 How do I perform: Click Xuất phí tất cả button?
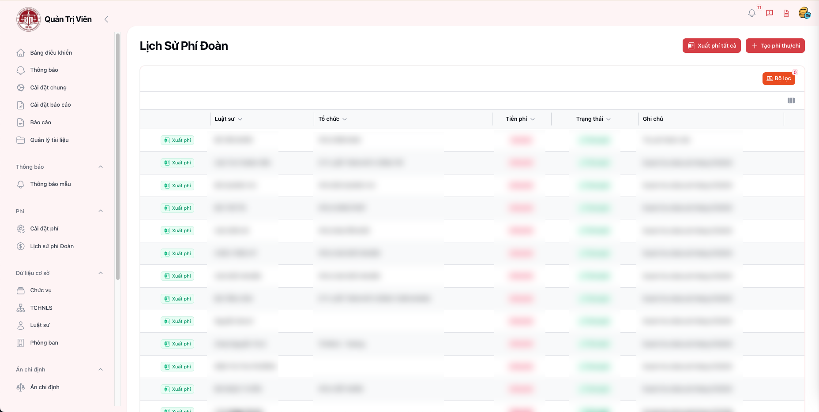[711, 46]
